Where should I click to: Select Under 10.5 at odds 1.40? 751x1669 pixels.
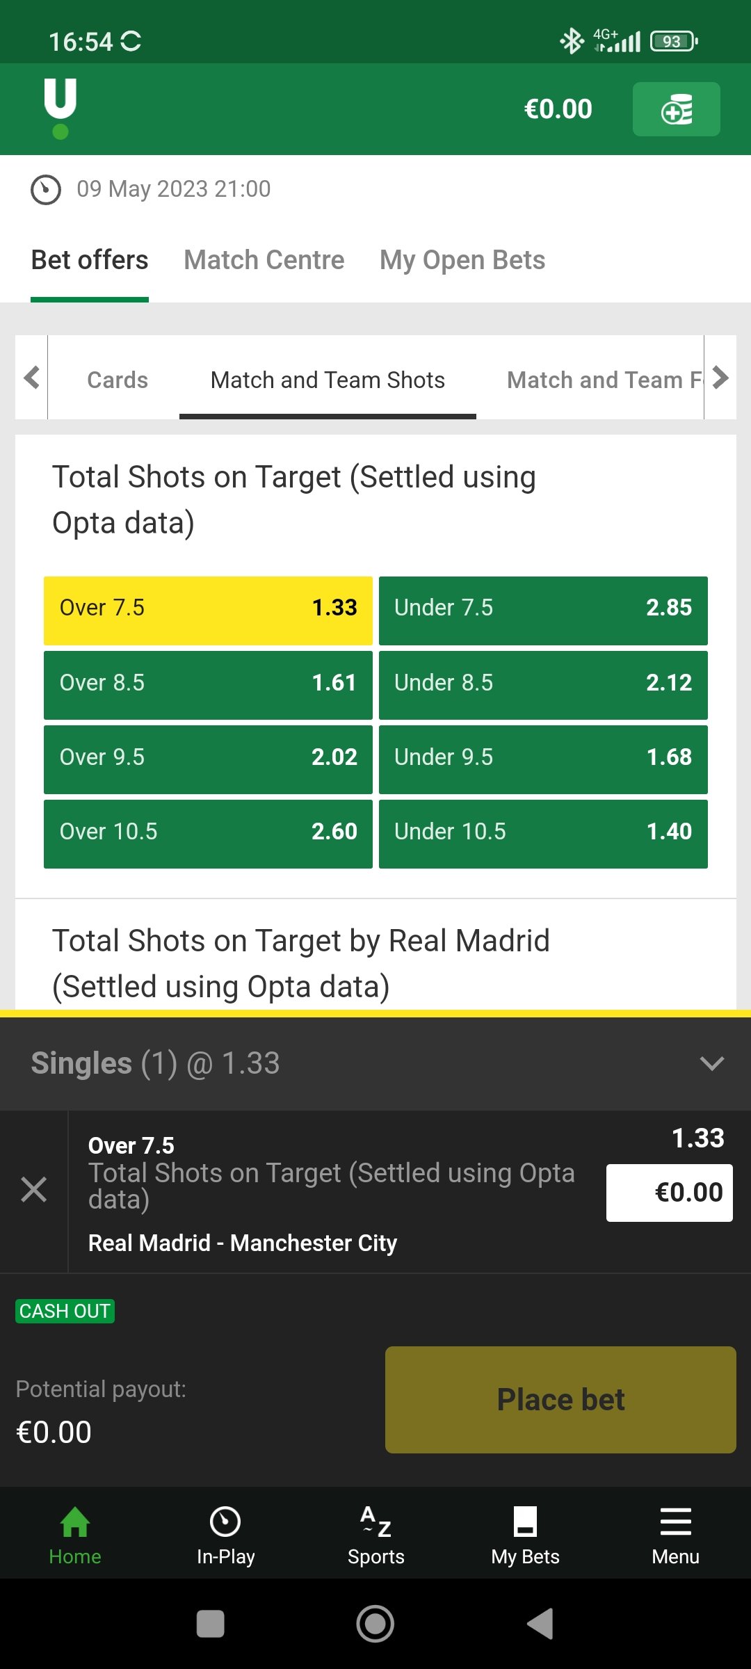[x=543, y=833]
